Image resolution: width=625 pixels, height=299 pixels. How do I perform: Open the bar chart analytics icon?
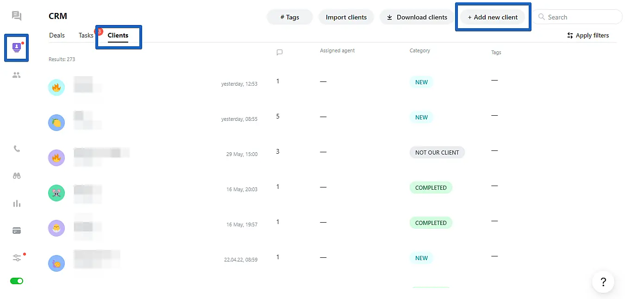pyautogui.click(x=17, y=203)
